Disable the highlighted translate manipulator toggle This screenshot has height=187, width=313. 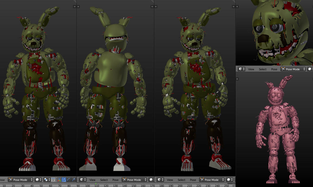pyautogui.click(x=64, y=180)
